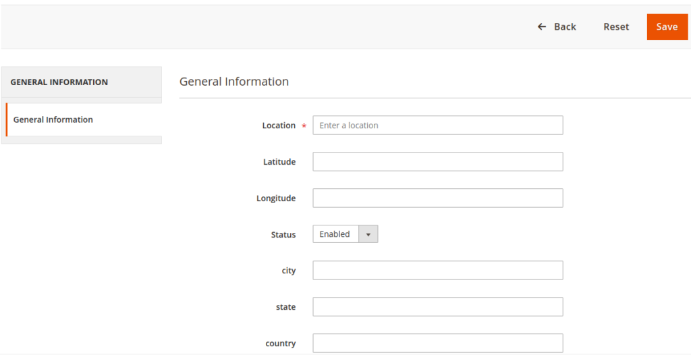Focus the 'Enter a location' field
691x355 pixels.
437,126
